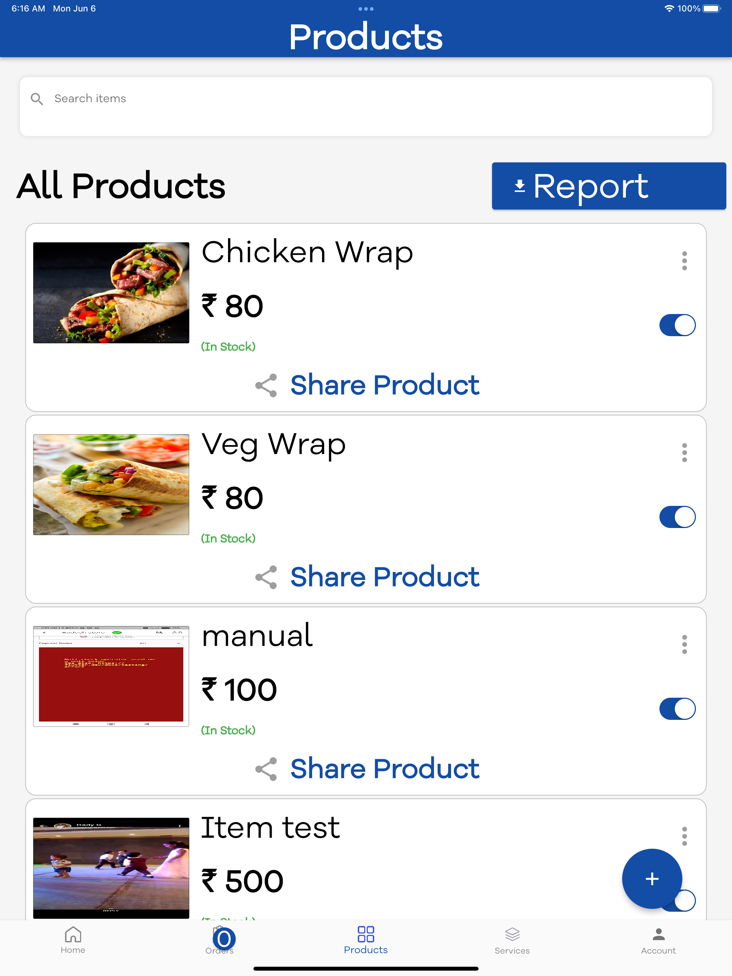Image resolution: width=732 pixels, height=976 pixels.
Task: Switch to the Orders tab
Action: click(x=219, y=940)
